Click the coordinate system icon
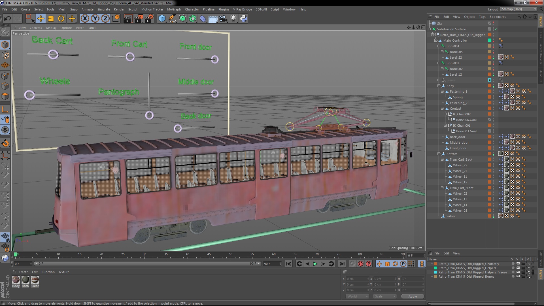Screen dimensions: 544x306 (116, 19)
